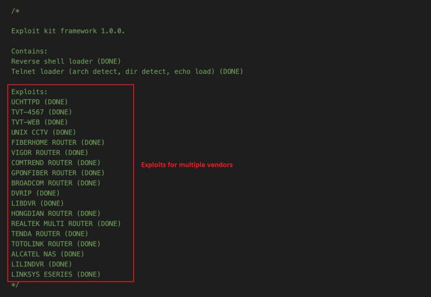Place cursor on REALTEK MULTI ROUTER line
The height and width of the screenshot is (297, 431).
66,223
